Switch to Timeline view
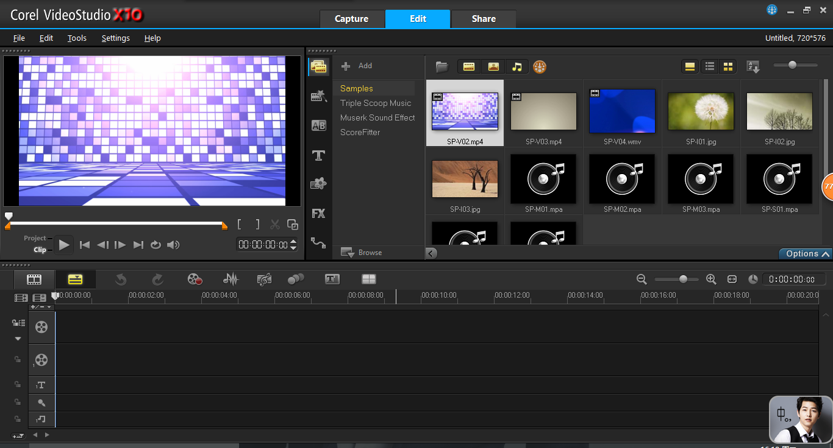 click(75, 279)
